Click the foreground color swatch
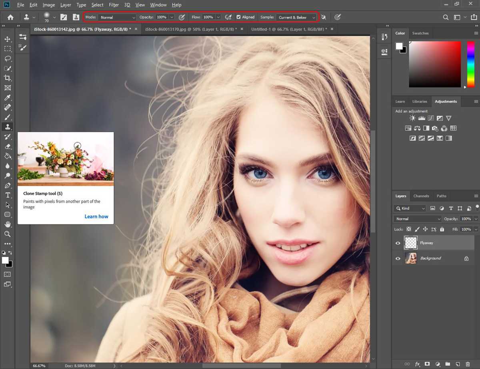 [x=4, y=260]
